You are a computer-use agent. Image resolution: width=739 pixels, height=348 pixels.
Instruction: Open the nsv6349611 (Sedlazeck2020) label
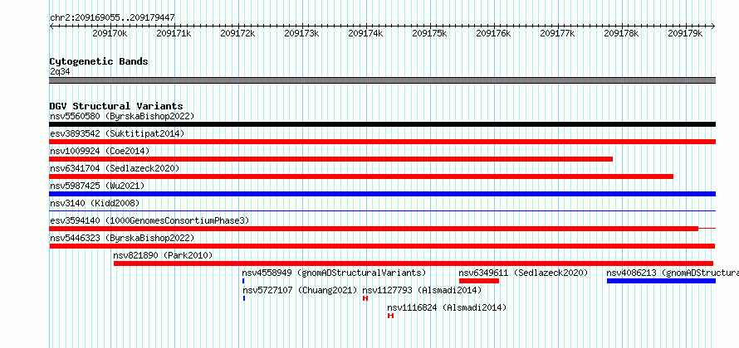pyautogui.click(x=523, y=273)
